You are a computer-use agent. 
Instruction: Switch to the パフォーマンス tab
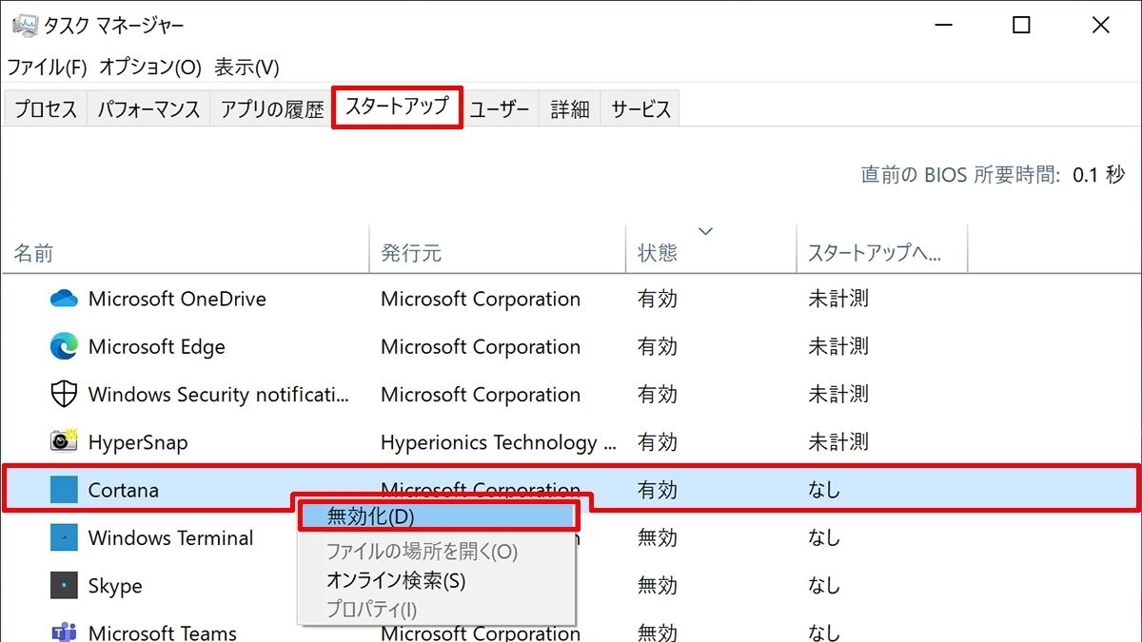(x=149, y=109)
